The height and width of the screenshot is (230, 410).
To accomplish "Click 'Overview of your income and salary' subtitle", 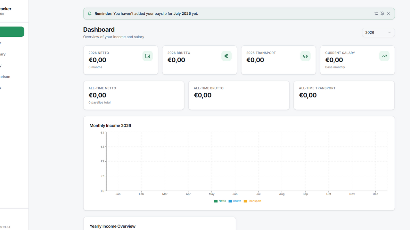I will [x=114, y=37].
